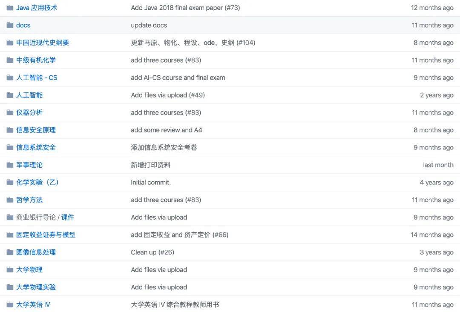View the "新增打印资料" commit message
Image resolution: width=460 pixels, height=312 pixels.
(x=150, y=165)
